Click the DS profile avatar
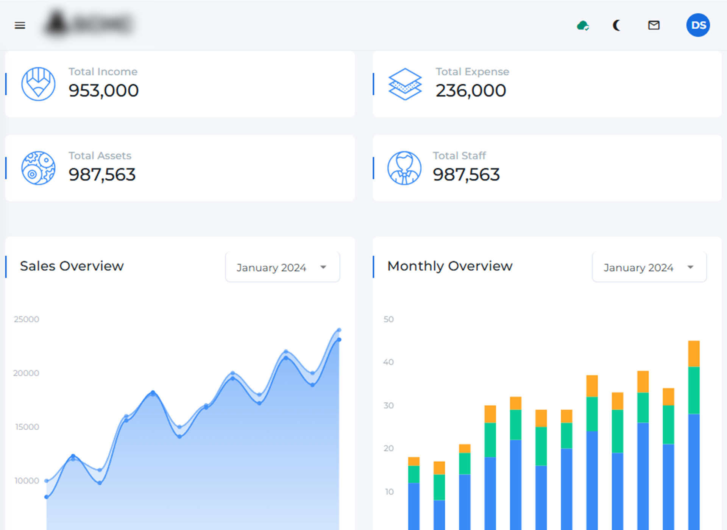Screen dimensions: 727x530 pos(698,25)
